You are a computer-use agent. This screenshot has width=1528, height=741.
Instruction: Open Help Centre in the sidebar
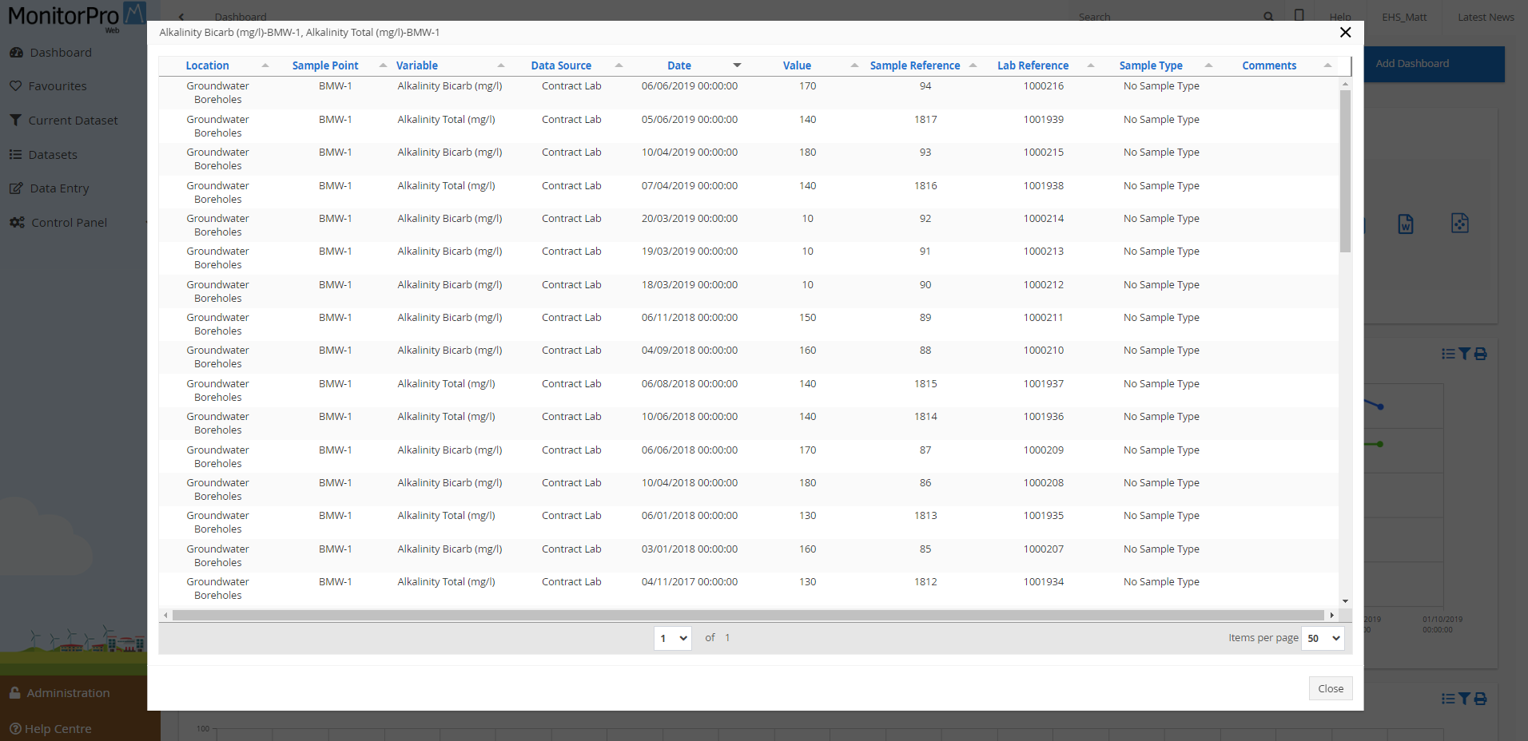(x=50, y=729)
